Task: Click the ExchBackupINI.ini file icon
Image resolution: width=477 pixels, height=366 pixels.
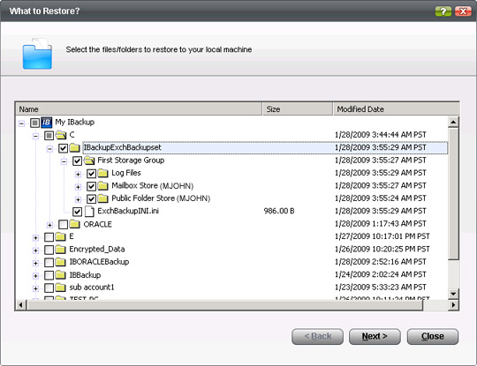Action: 89,212
